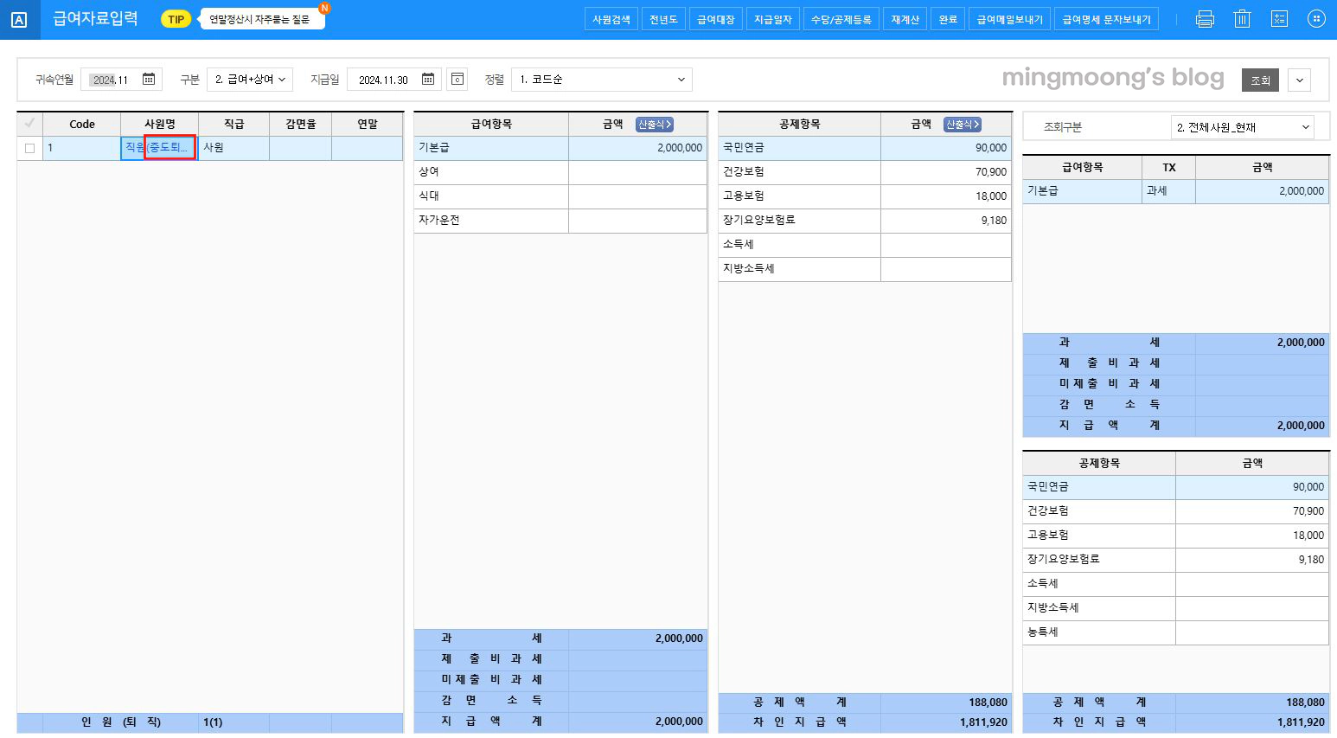The image size is (1337, 738).
Task: Click the Code column header
Action: coord(82,124)
